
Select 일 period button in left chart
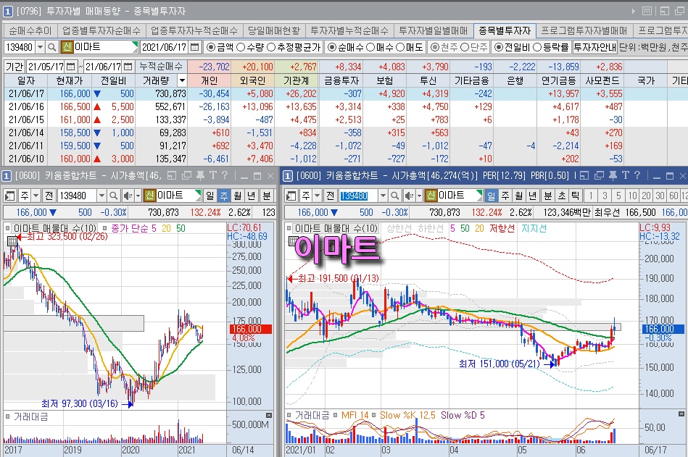click(210, 196)
